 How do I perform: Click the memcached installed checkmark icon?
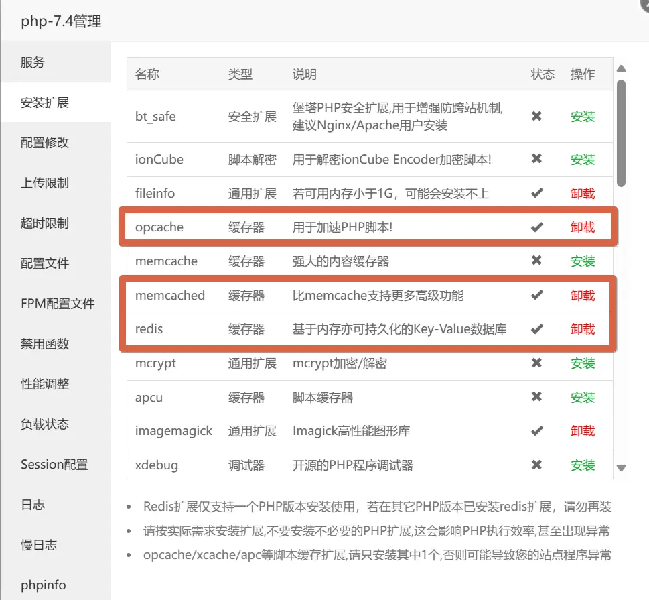[x=537, y=295]
